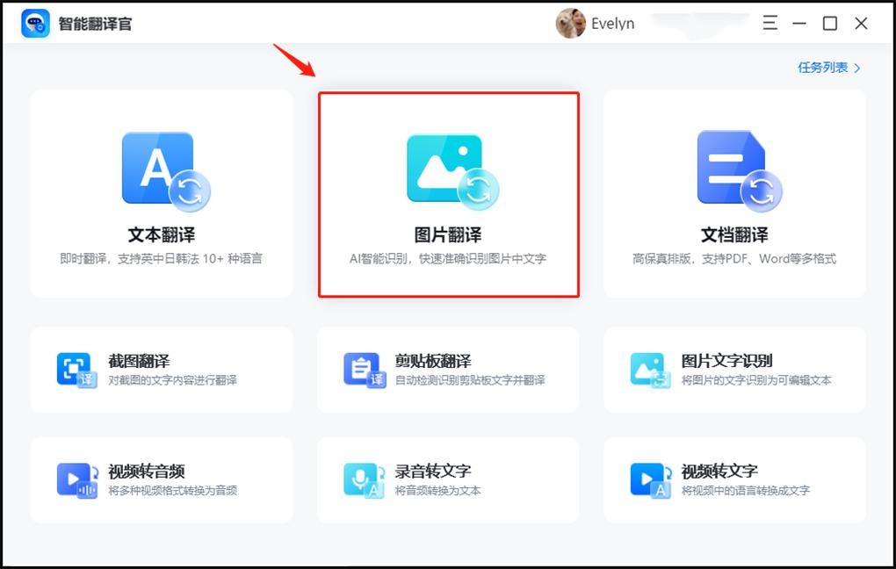Viewport: 896px width, 569px height.
Task: Open the 视频转音频 video-to-audio icon
Action: click(76, 480)
